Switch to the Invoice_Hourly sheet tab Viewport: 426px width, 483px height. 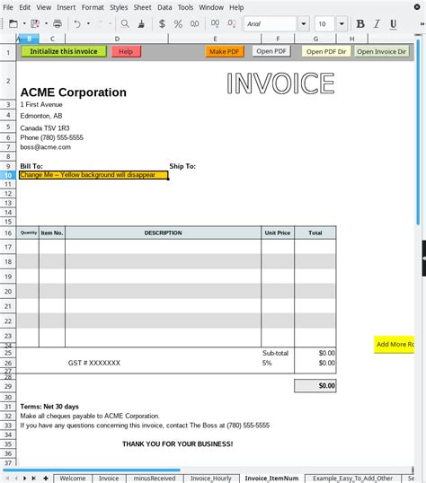(x=211, y=479)
